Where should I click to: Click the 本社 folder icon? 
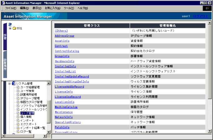(x=14, y=28)
